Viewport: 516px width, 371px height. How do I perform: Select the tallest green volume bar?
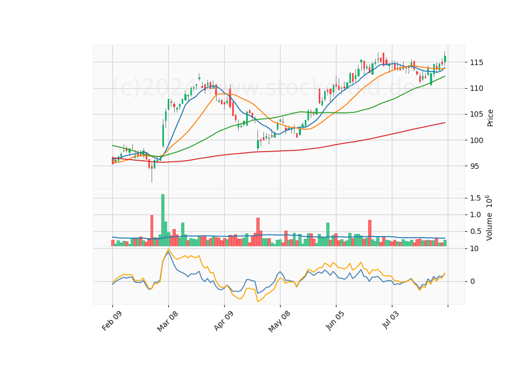162,220
